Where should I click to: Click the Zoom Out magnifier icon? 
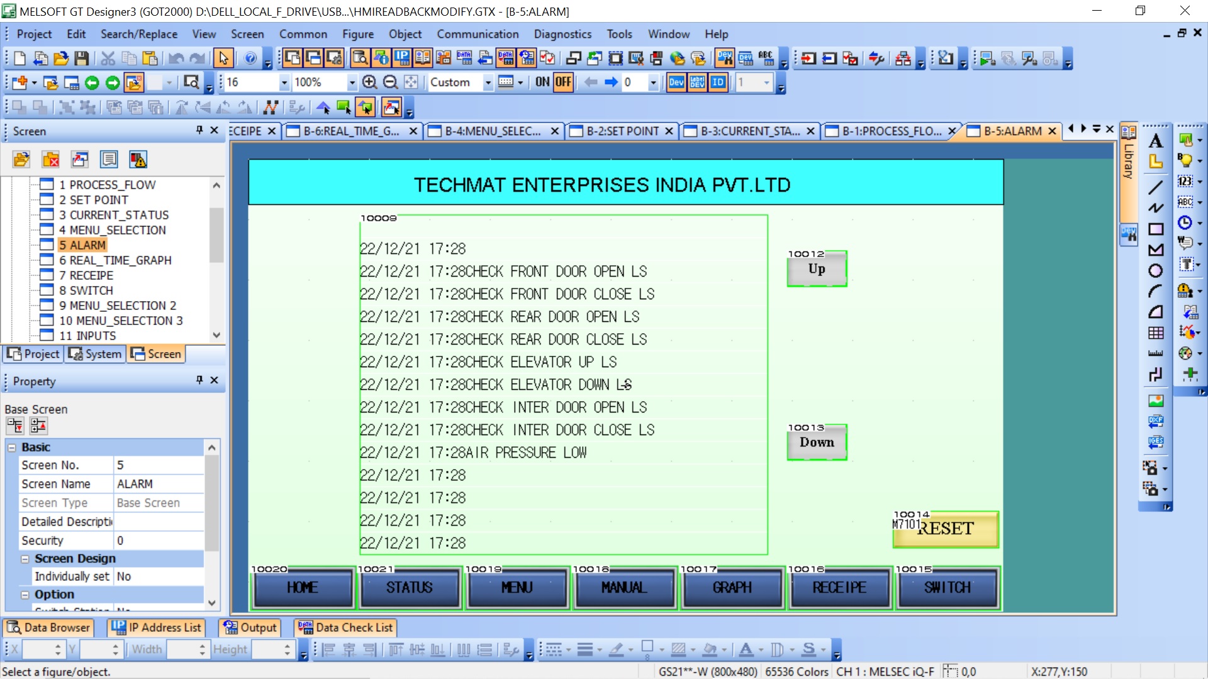coord(390,82)
